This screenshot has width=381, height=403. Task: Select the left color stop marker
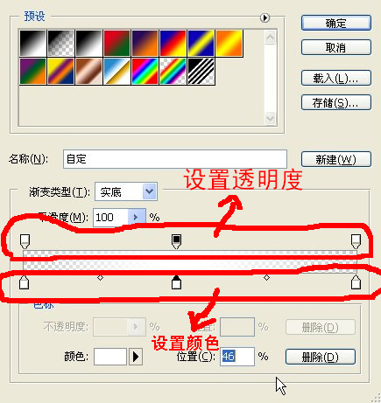(24, 282)
